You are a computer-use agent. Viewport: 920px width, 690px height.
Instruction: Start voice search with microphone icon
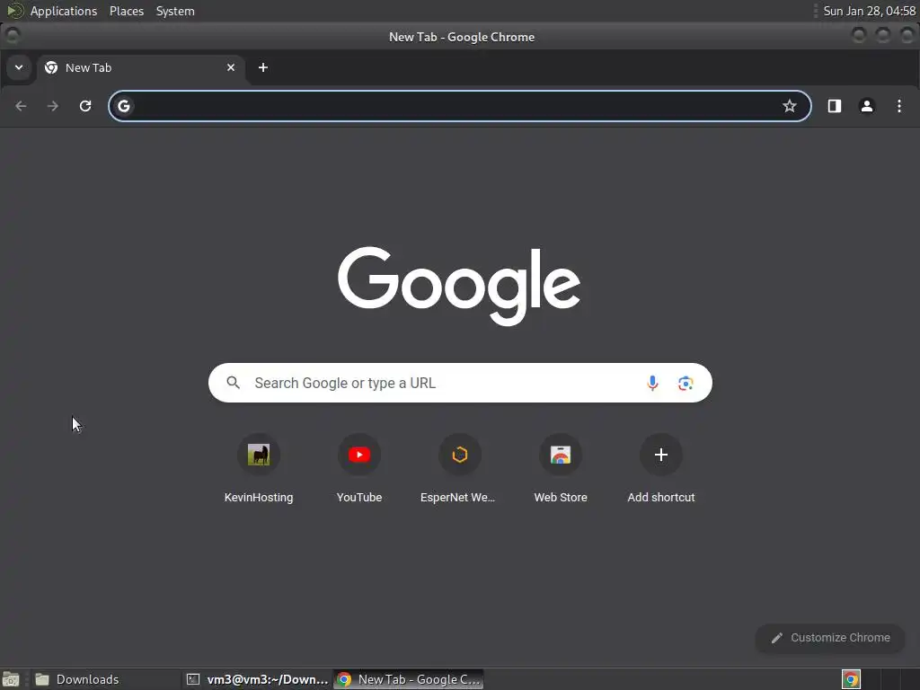pyautogui.click(x=652, y=383)
